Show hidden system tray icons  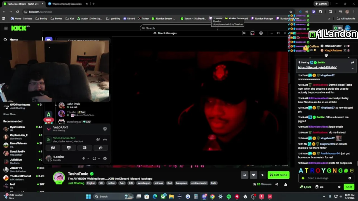click(324, 197)
